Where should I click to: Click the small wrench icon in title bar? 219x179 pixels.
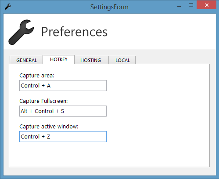8,7
